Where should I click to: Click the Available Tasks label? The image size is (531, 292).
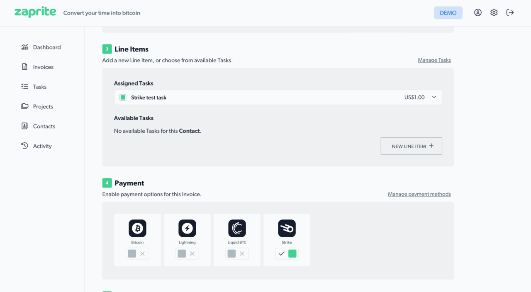click(134, 118)
